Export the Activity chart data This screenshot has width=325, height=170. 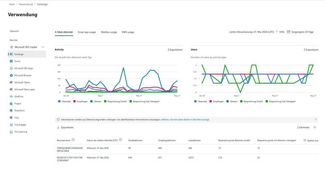click(175, 49)
